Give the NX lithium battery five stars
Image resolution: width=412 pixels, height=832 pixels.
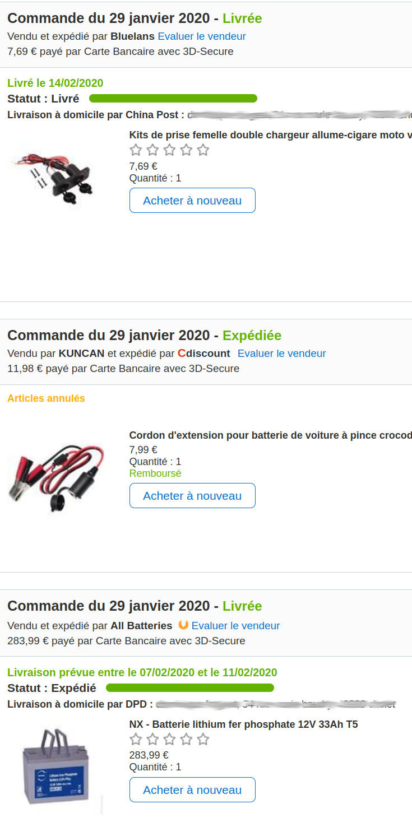pos(203,740)
